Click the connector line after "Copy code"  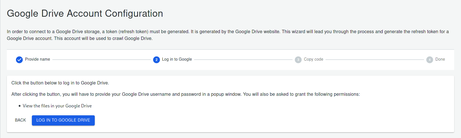[374, 60]
